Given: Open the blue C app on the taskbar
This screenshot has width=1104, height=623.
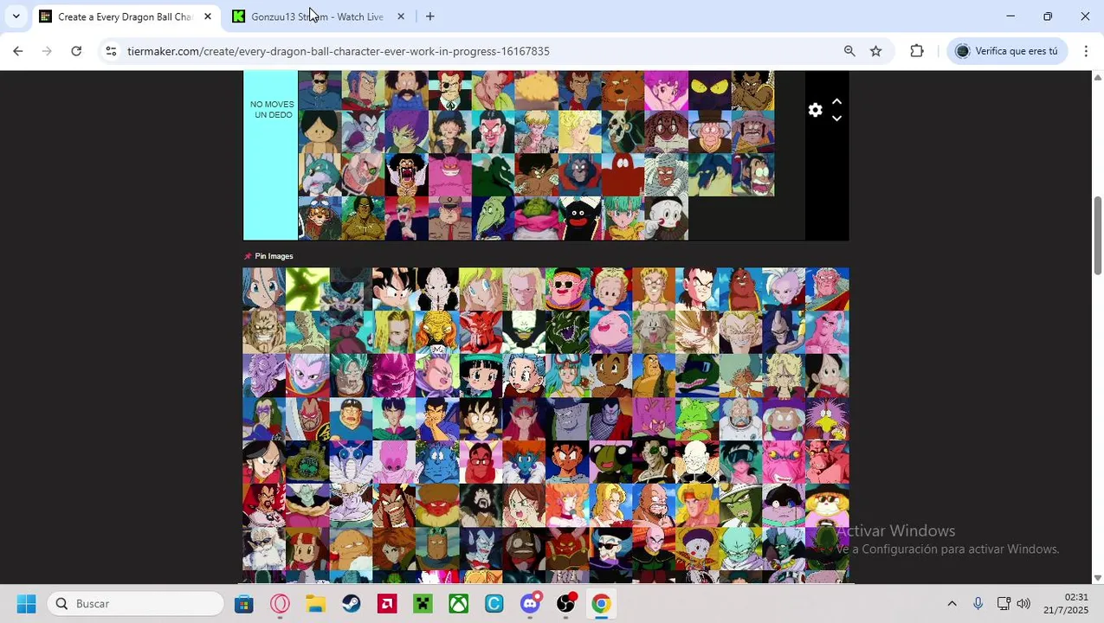Looking at the screenshot, I should coord(494,604).
